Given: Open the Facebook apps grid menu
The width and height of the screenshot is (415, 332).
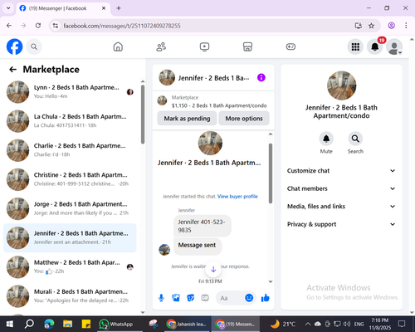Looking at the screenshot, I should [355, 46].
